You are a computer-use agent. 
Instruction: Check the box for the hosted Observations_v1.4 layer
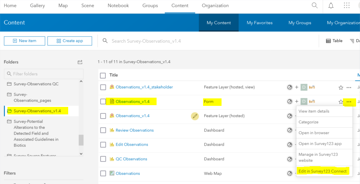(x=103, y=116)
